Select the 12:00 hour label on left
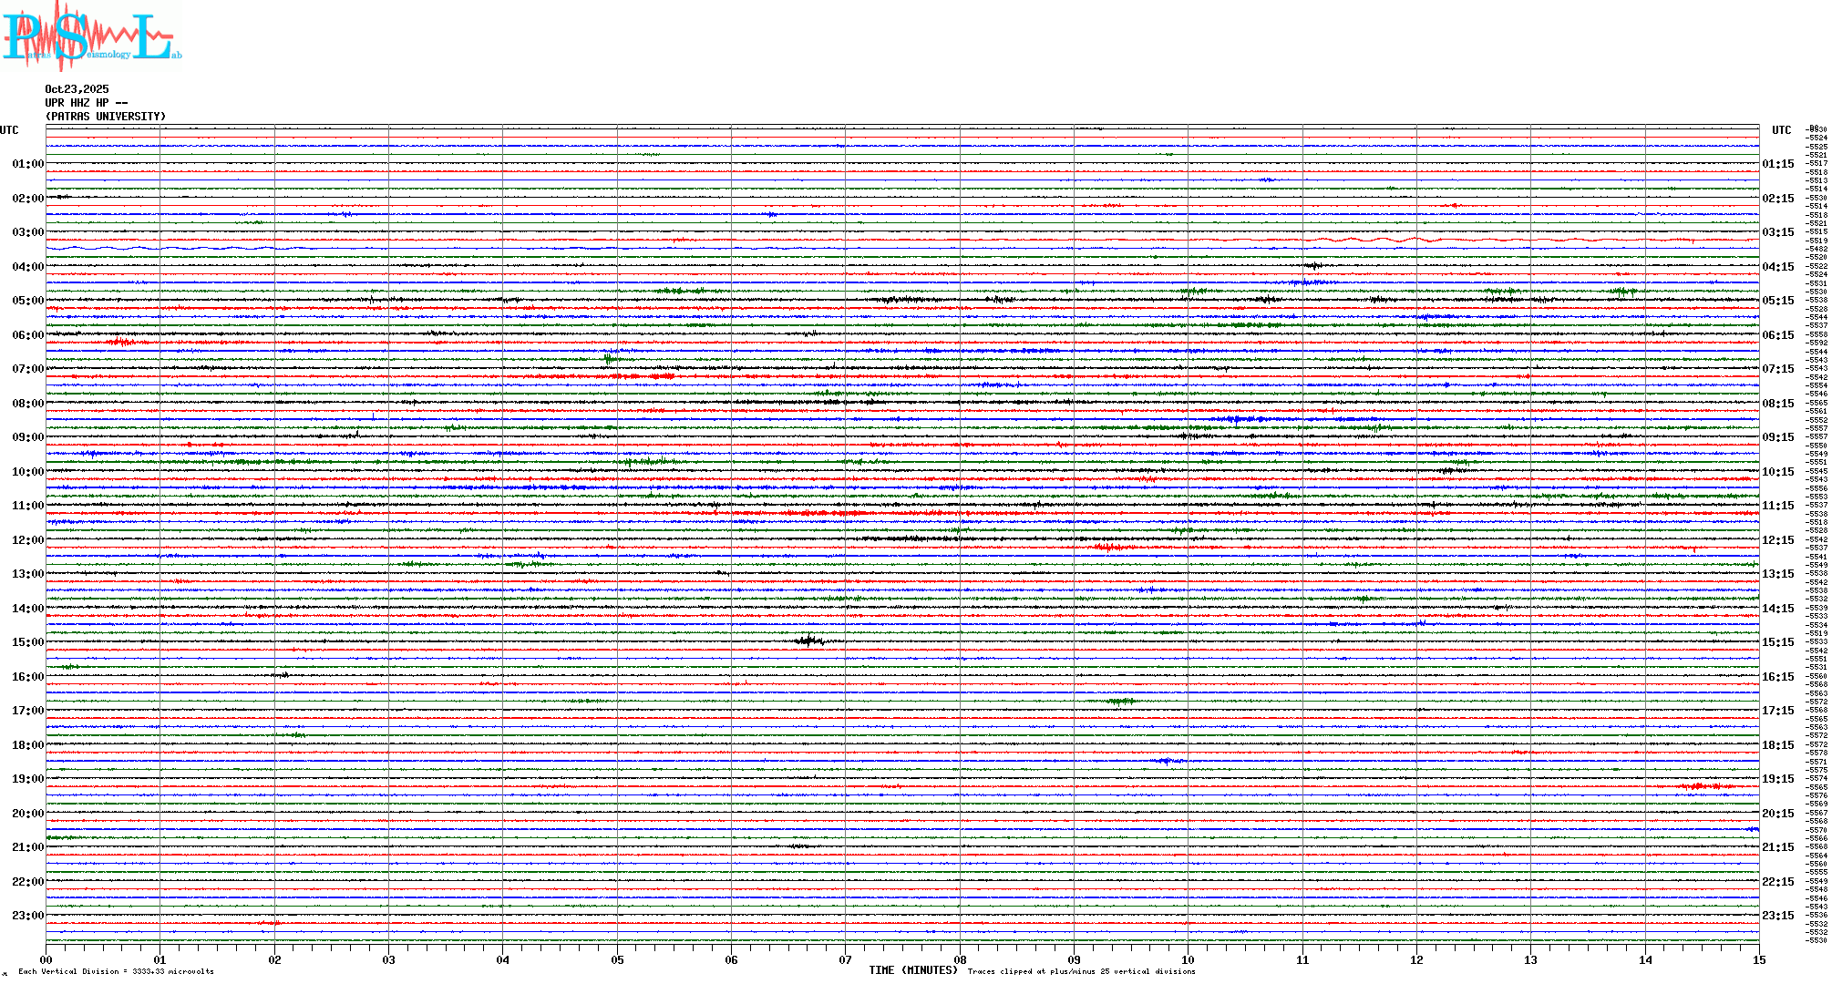Viewport: 1832px width, 984px height. tap(27, 540)
